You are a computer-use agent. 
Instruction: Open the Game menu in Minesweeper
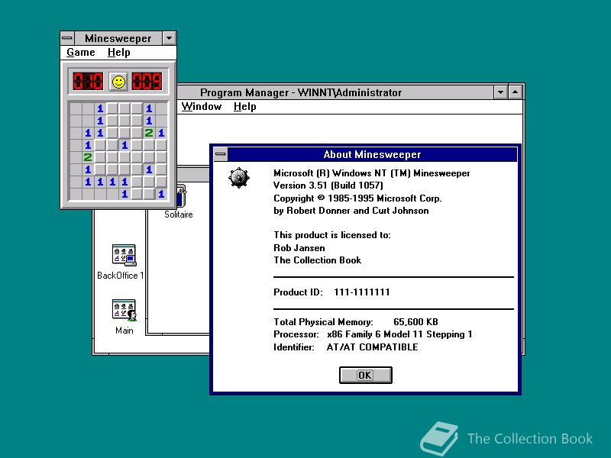pyautogui.click(x=81, y=52)
